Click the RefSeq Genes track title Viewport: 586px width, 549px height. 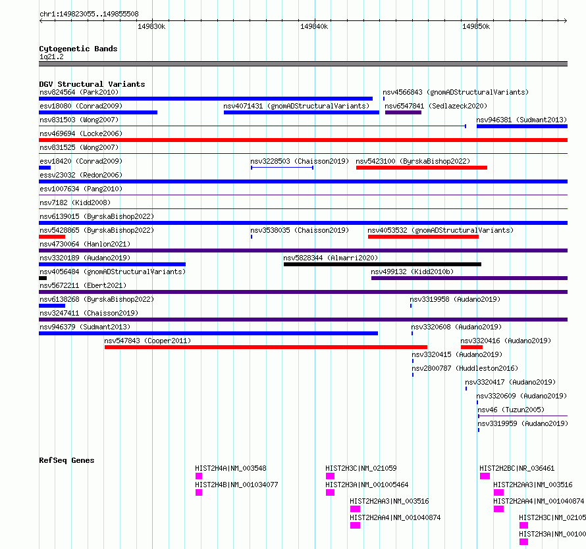(67, 460)
